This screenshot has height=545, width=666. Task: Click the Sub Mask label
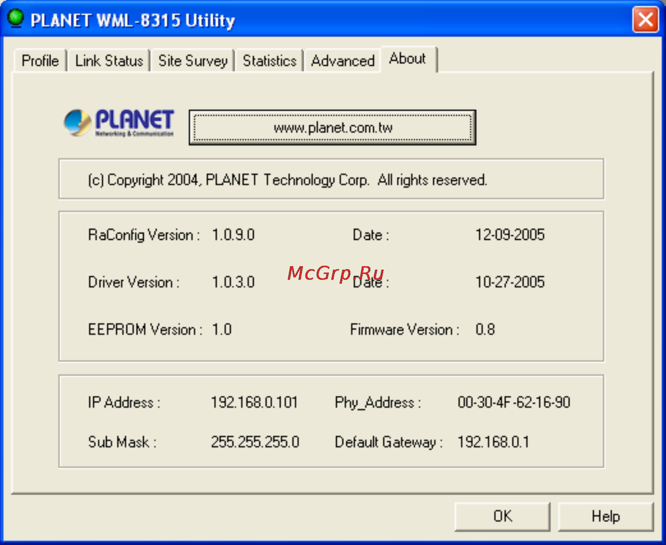click(x=122, y=442)
